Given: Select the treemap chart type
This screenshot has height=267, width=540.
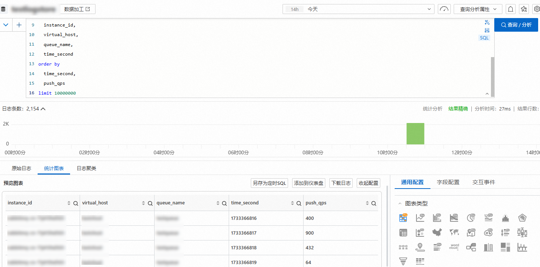Looking at the screenshot, I should tap(505, 247).
